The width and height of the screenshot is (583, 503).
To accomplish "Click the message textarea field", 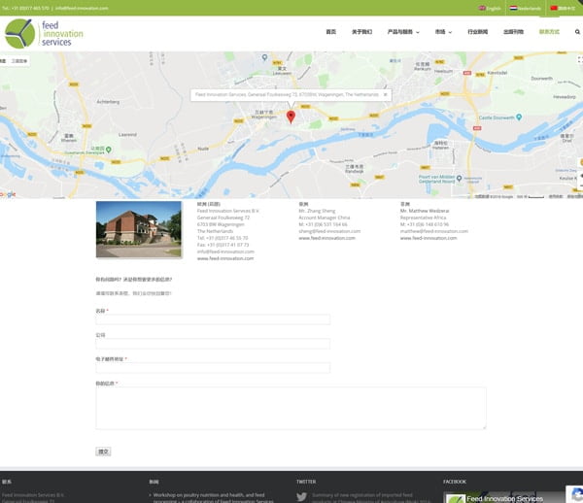I will (291, 408).
